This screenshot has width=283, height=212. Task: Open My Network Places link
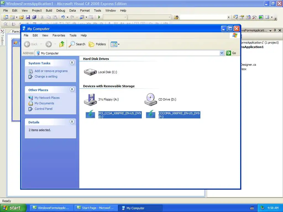[47, 98]
